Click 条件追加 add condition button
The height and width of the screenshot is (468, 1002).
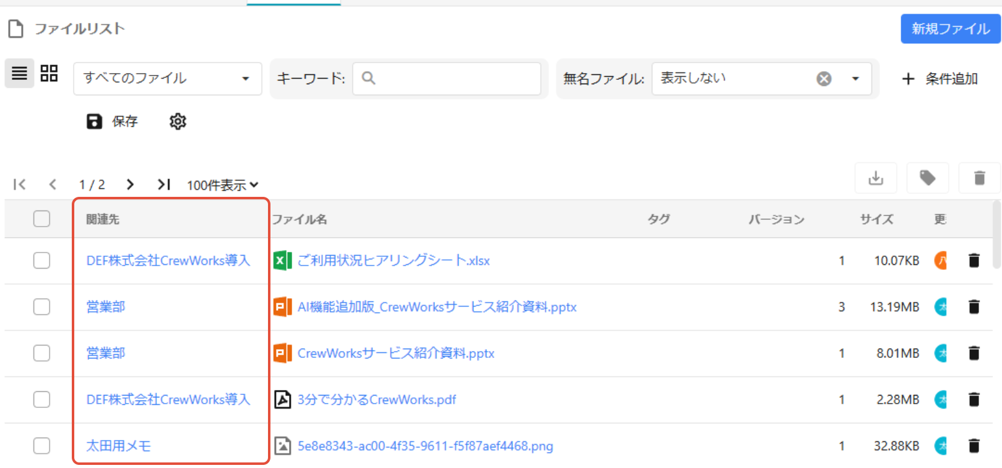click(x=940, y=79)
